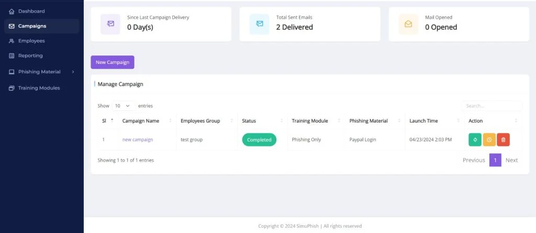
Task: Click the Employees people icon in sidebar
Action: pos(12,41)
